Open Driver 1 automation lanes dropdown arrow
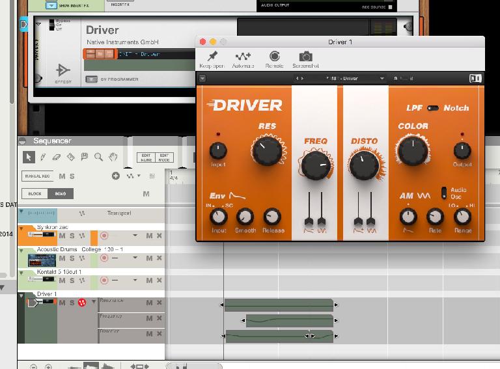 [x=94, y=301]
